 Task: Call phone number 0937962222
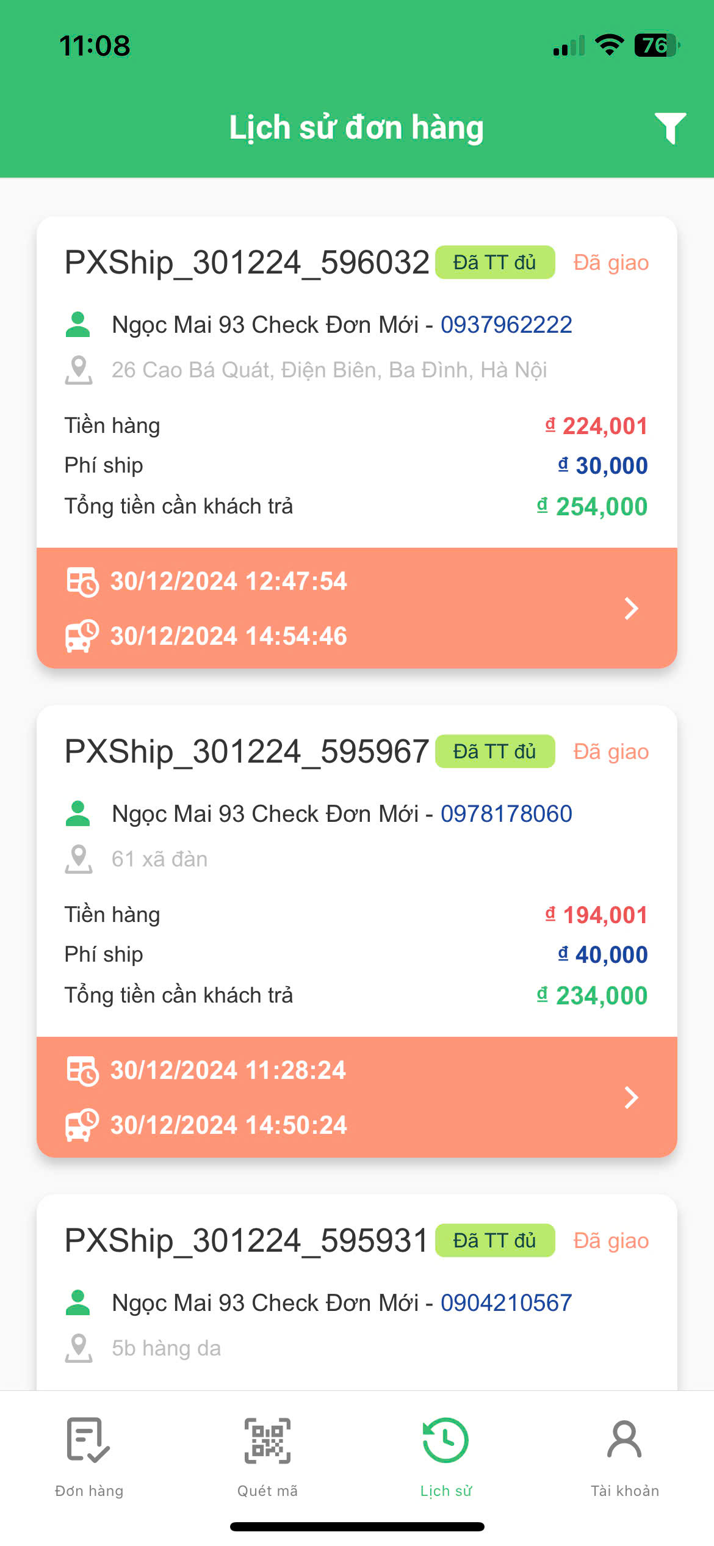tap(507, 325)
